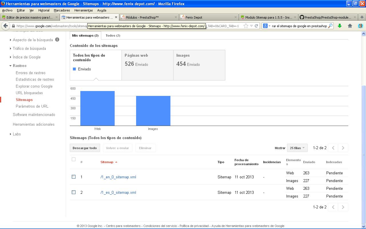Screen dimensions: 366x229
Task: Switch to the Módulos - PrestaShop browser tab
Action: 149,17
